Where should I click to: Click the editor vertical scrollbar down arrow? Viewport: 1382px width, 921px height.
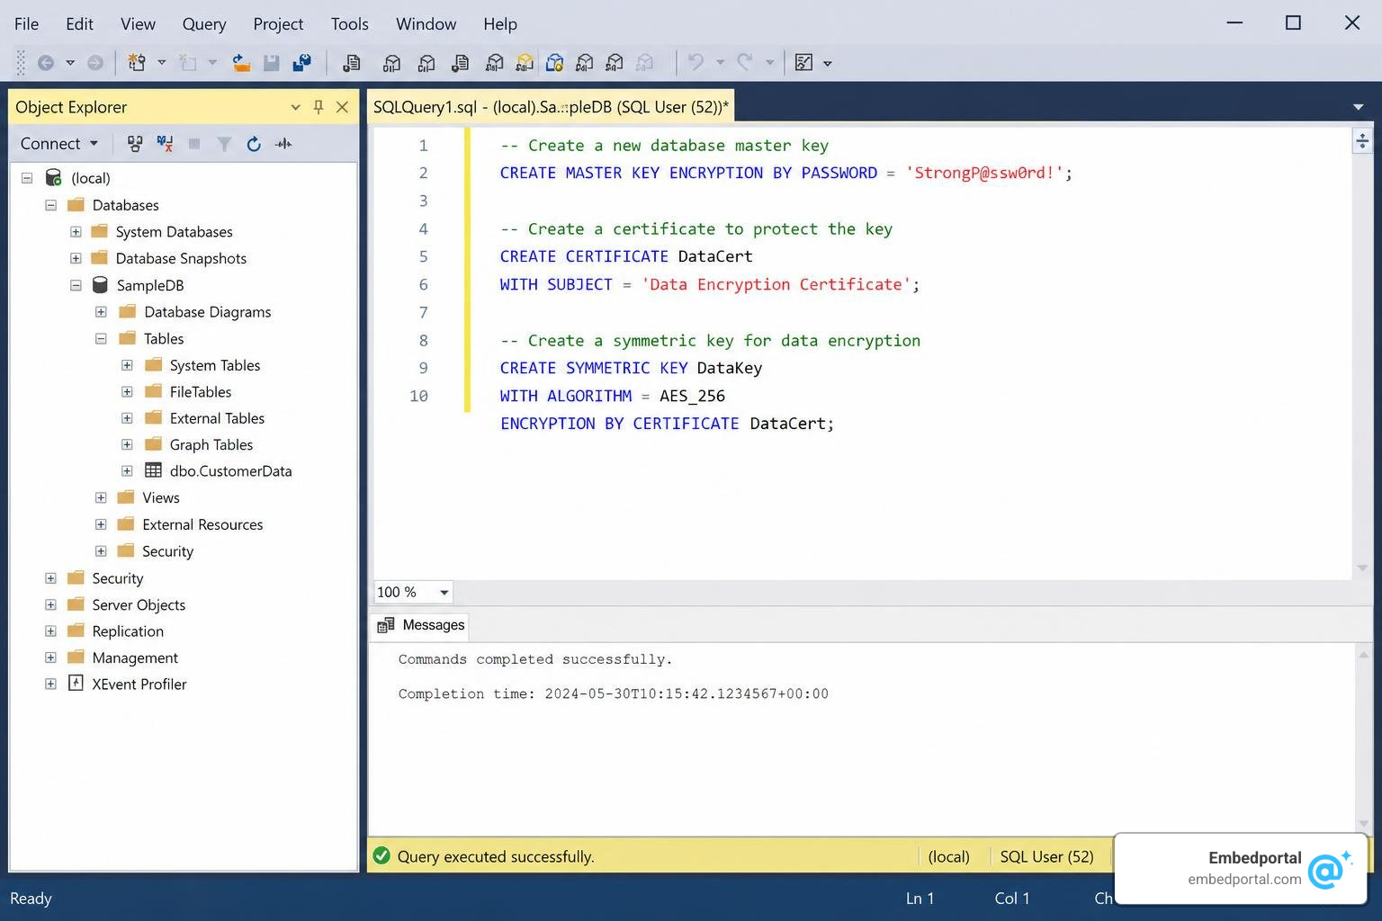1362,568
